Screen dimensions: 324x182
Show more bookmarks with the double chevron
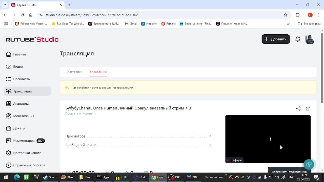click(288, 24)
